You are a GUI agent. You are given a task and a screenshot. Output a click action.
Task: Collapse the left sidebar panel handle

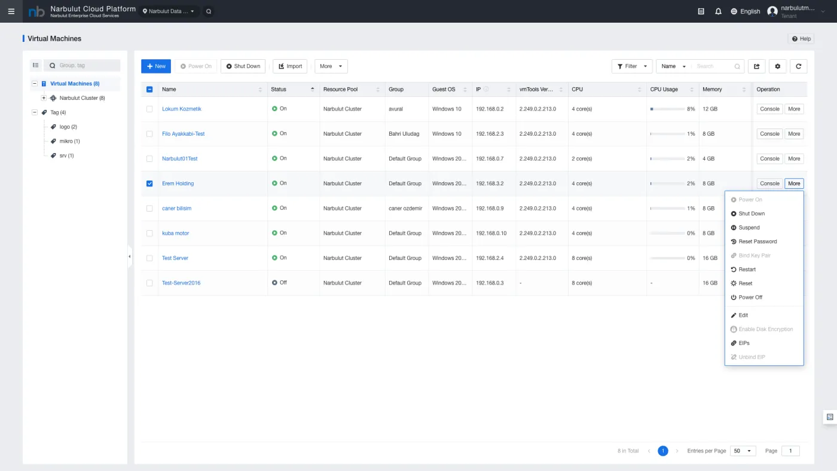point(130,256)
